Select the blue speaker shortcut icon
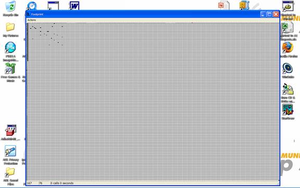Viewport: 300px width, 188px height. point(287,68)
